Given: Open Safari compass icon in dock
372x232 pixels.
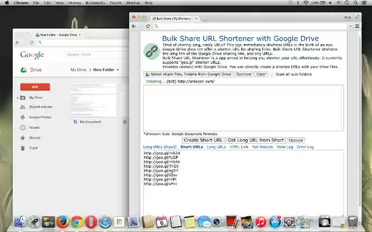Looking at the screenshot, I should [x=105, y=222].
